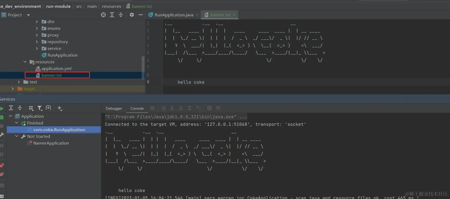Close the RunApplication.java editor tab
The height and width of the screenshot is (199, 450).
(x=197, y=15)
